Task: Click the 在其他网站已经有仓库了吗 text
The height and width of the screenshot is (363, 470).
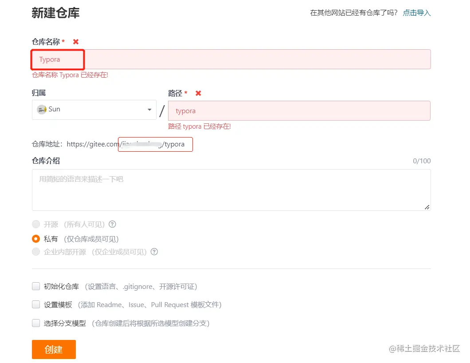Action: point(354,12)
